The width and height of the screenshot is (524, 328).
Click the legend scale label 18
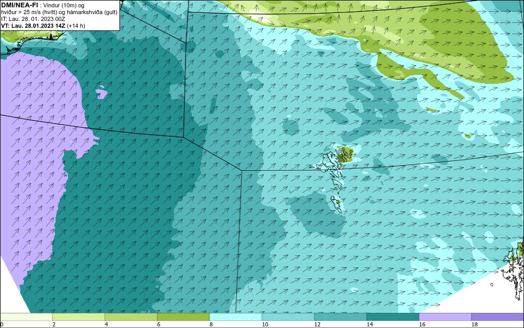(475, 324)
